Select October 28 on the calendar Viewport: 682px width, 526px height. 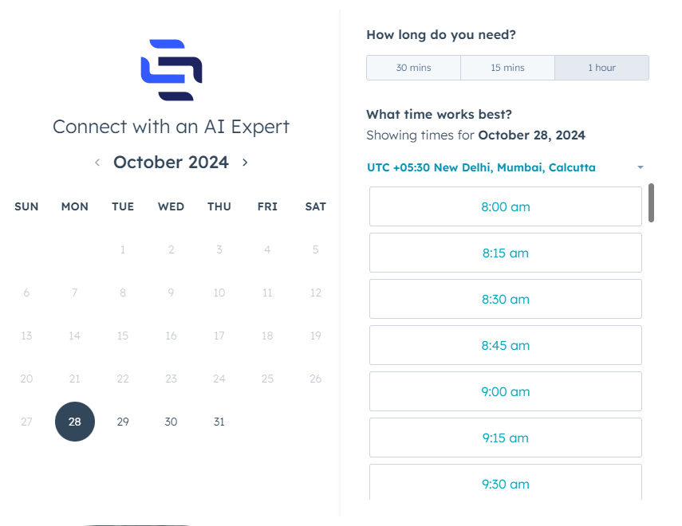[75, 422]
